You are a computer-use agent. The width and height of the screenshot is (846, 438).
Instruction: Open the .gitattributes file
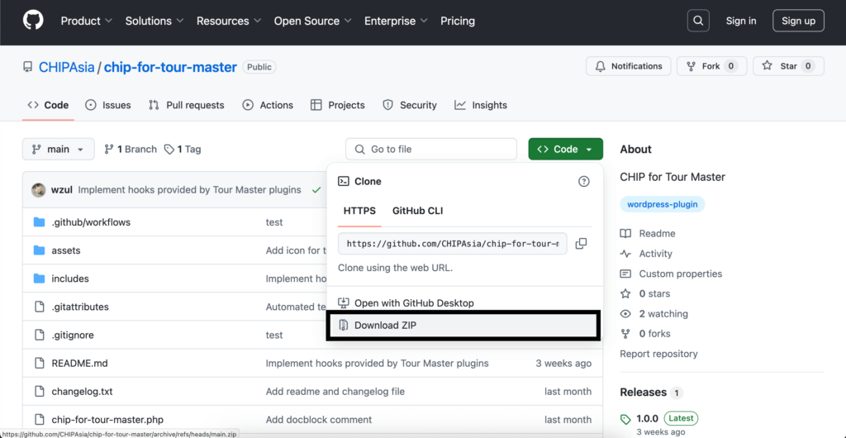(80, 307)
